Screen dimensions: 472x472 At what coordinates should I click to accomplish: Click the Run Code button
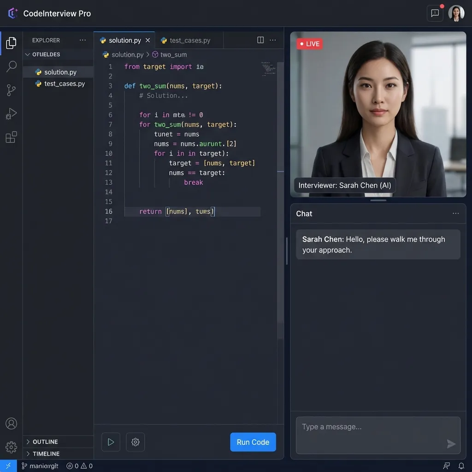pos(253,442)
